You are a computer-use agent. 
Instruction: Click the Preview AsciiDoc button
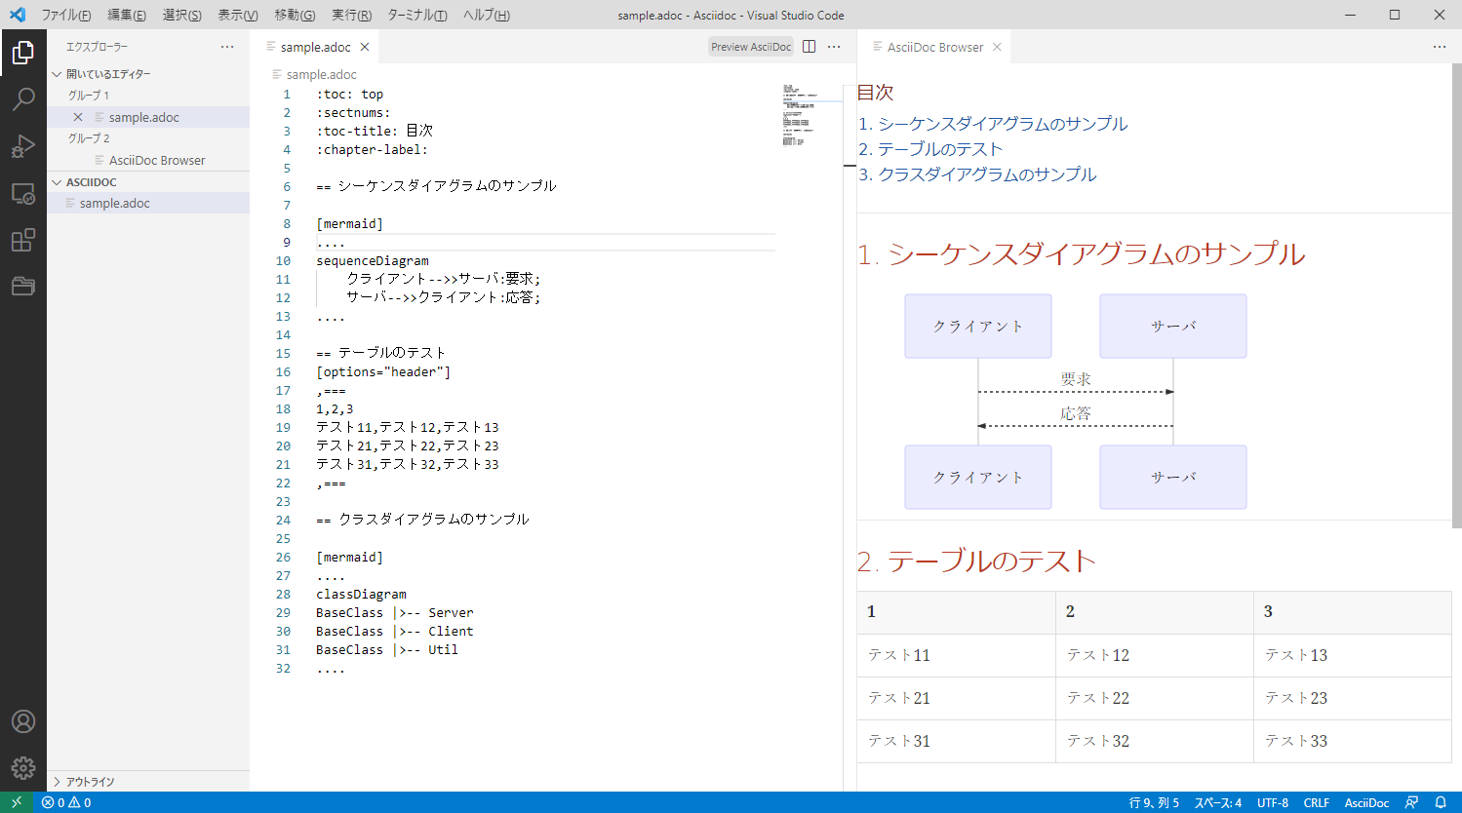click(750, 46)
